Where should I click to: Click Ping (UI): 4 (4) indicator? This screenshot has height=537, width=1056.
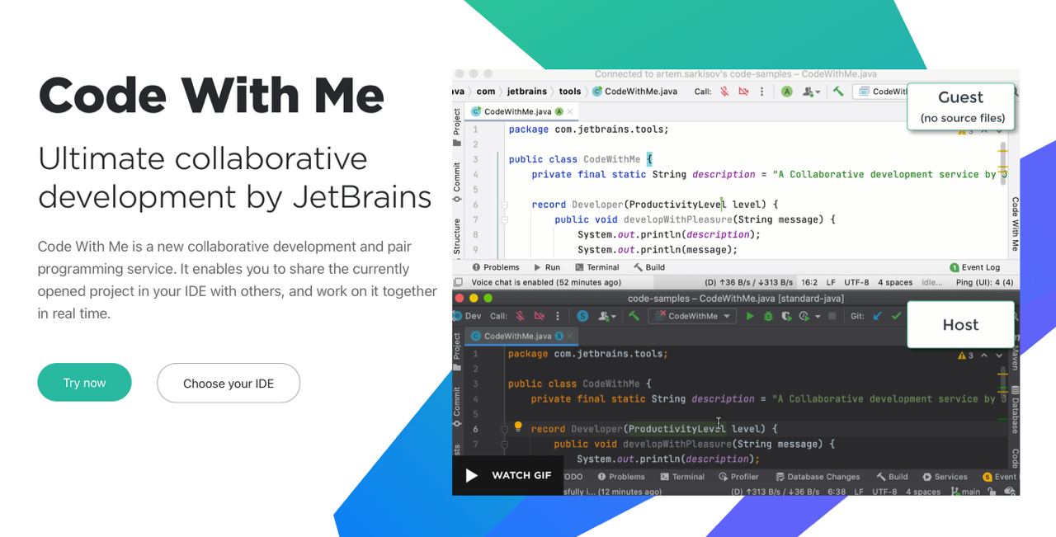[x=984, y=282]
